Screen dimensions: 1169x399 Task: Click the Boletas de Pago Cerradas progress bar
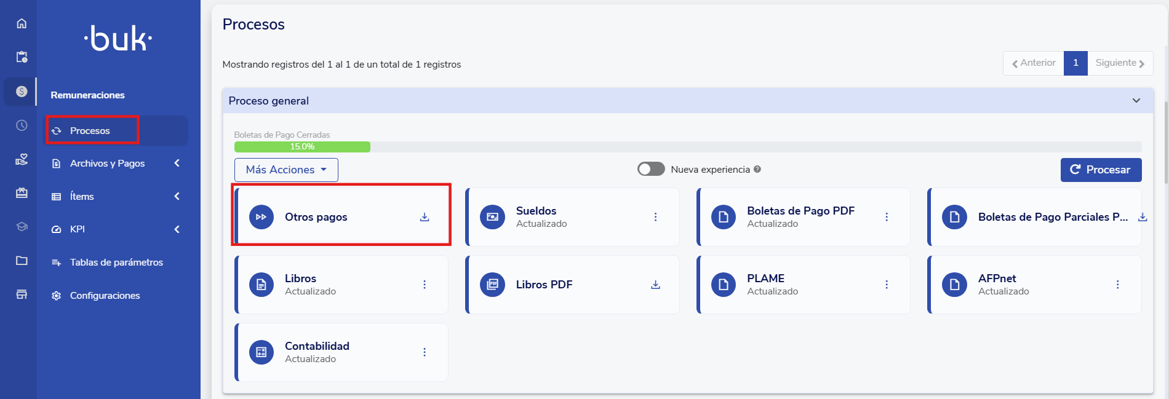687,147
